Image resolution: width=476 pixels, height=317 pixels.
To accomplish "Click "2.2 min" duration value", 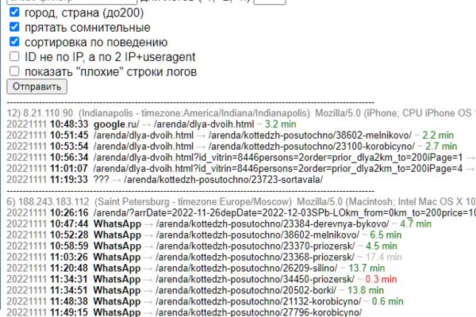I will (x=438, y=136).
